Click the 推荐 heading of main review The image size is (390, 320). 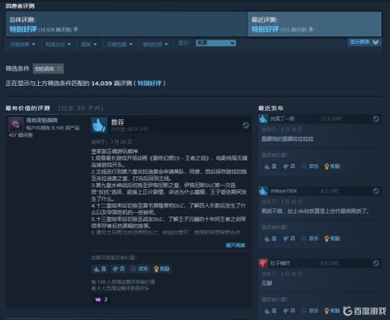(117, 122)
